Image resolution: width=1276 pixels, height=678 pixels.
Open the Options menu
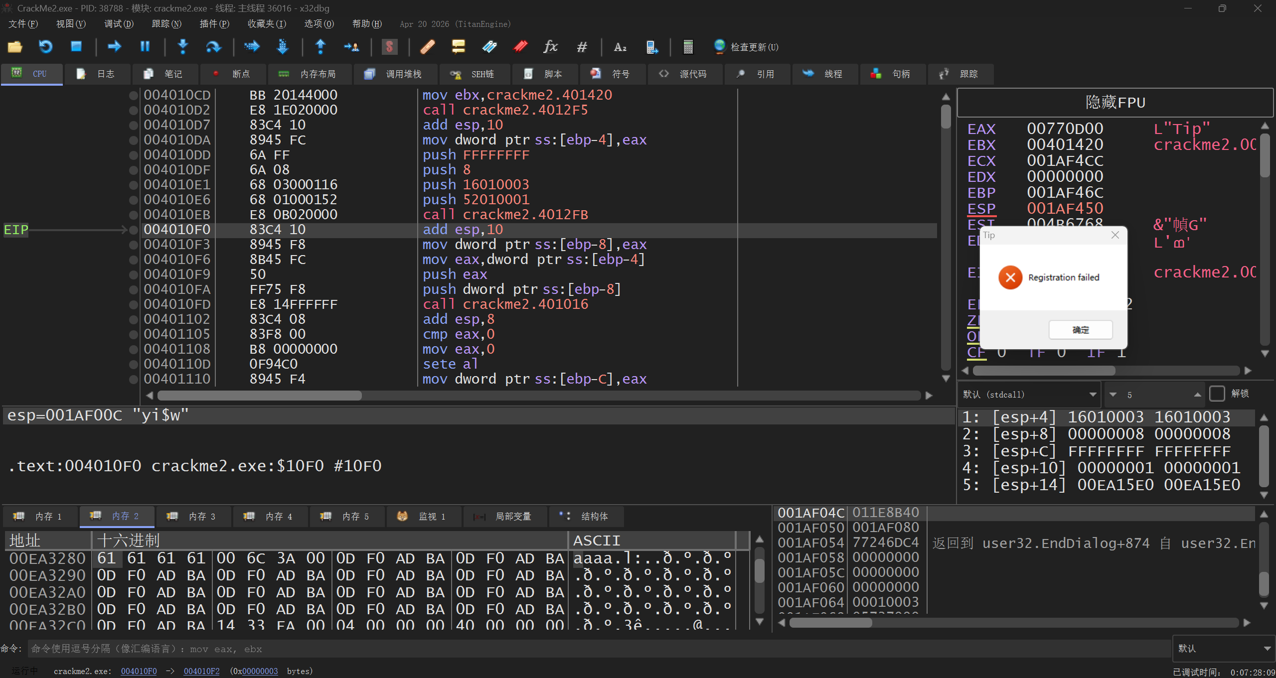[x=319, y=24]
